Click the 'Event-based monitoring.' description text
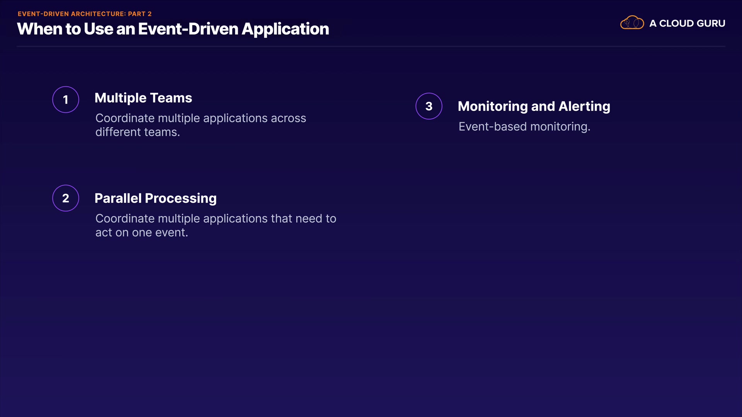The image size is (742, 417). [524, 127]
